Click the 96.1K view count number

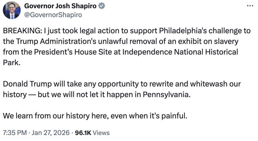(x=83, y=133)
